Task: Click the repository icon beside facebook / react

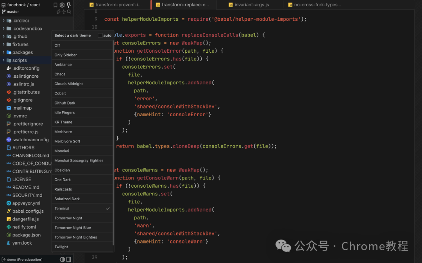Action: click(4, 5)
